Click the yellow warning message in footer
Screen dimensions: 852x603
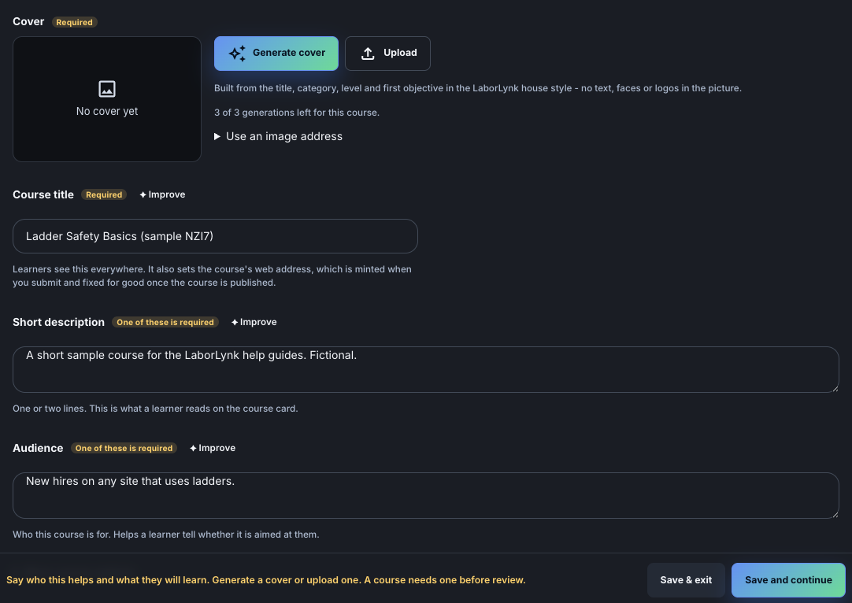[x=265, y=580]
